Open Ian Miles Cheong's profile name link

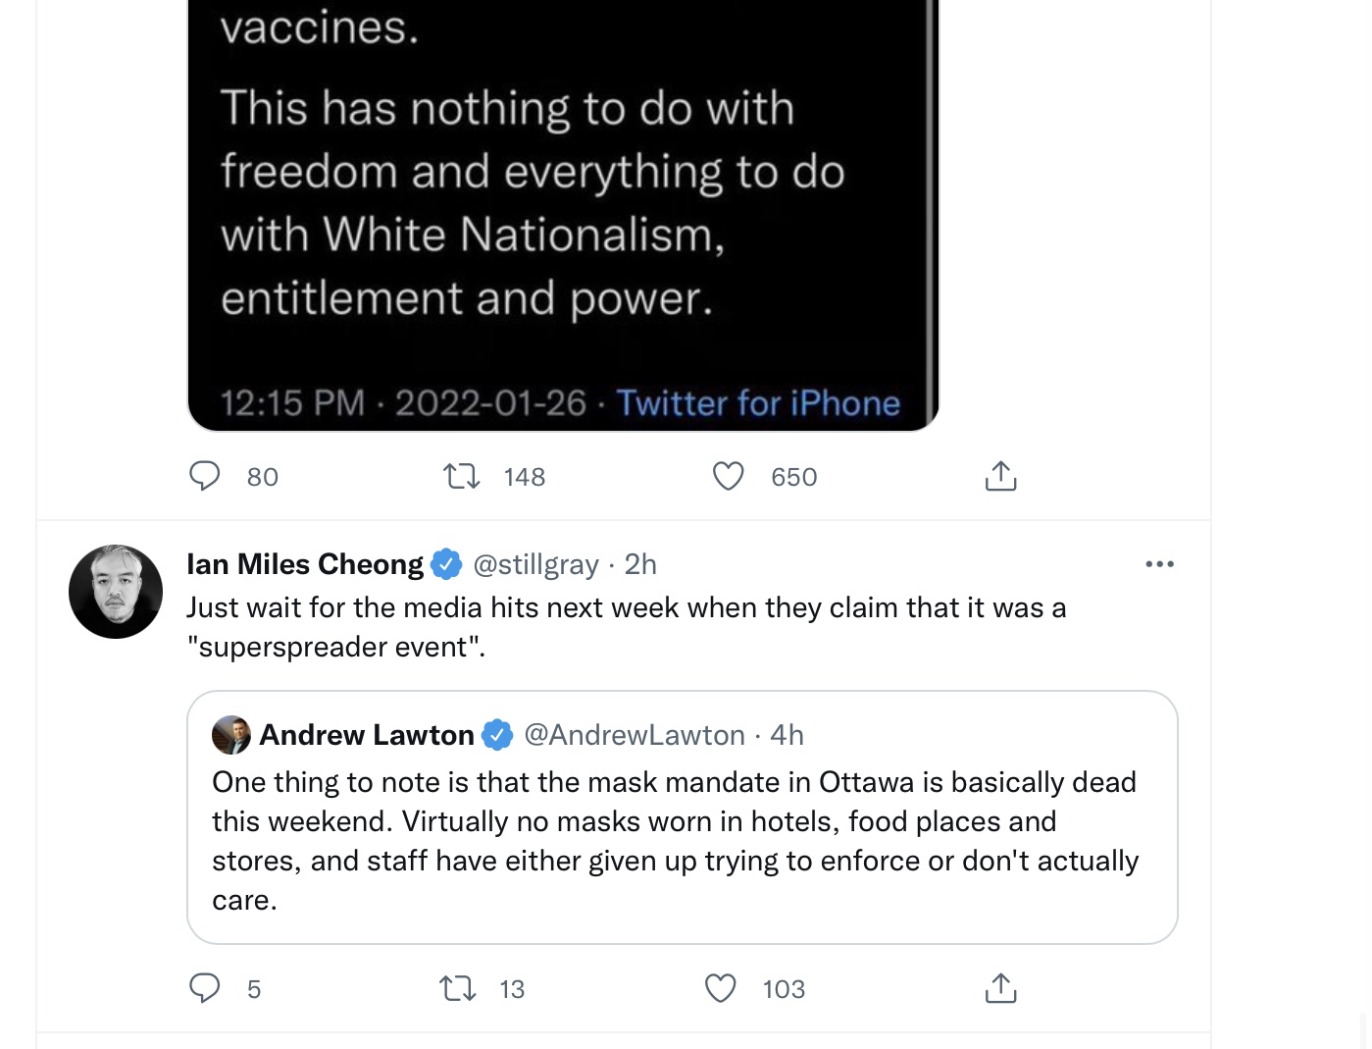(305, 564)
